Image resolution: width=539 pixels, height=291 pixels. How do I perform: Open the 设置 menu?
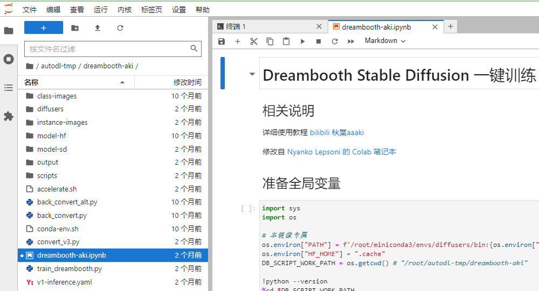tap(179, 10)
